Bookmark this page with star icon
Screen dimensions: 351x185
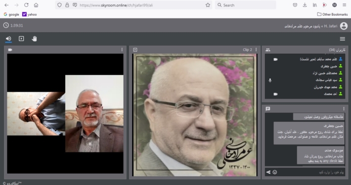[208, 5]
